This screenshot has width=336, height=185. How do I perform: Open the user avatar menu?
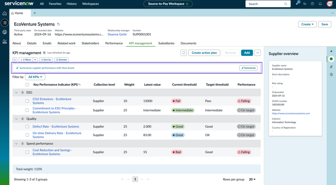click(330, 4)
